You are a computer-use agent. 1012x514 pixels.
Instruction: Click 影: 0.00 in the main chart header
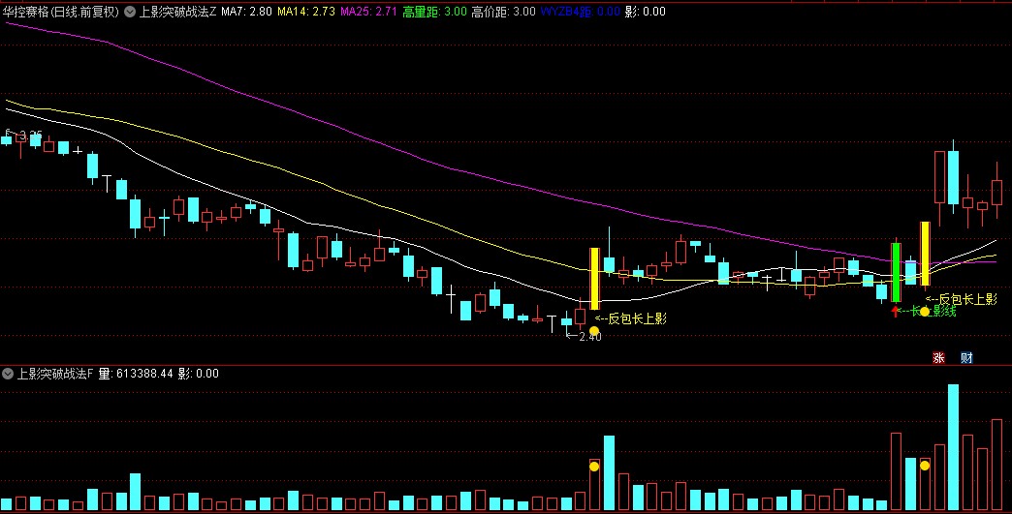[x=646, y=12]
